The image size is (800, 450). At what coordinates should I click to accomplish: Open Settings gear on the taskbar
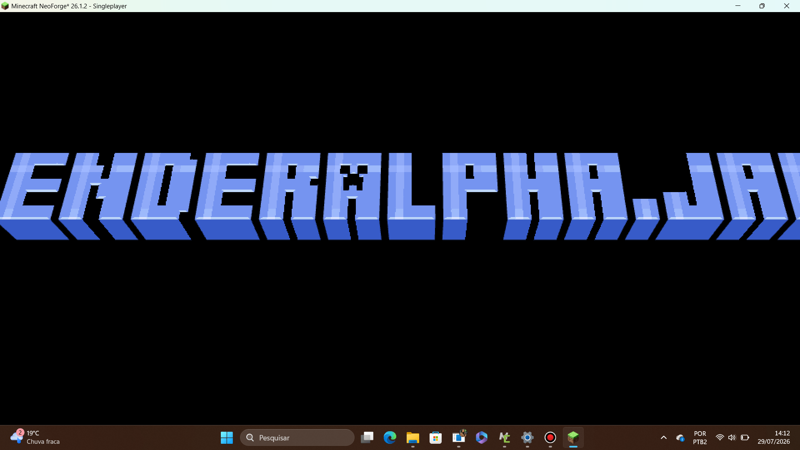click(x=527, y=437)
